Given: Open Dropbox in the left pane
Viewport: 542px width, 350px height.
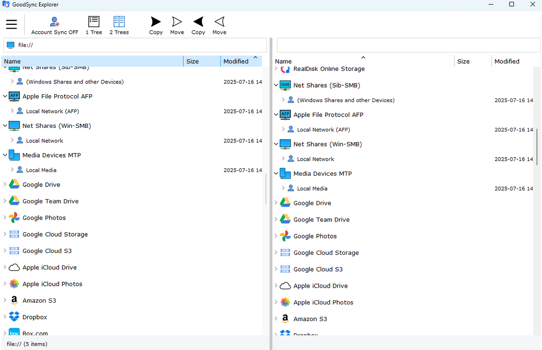Looking at the screenshot, I should 35,317.
